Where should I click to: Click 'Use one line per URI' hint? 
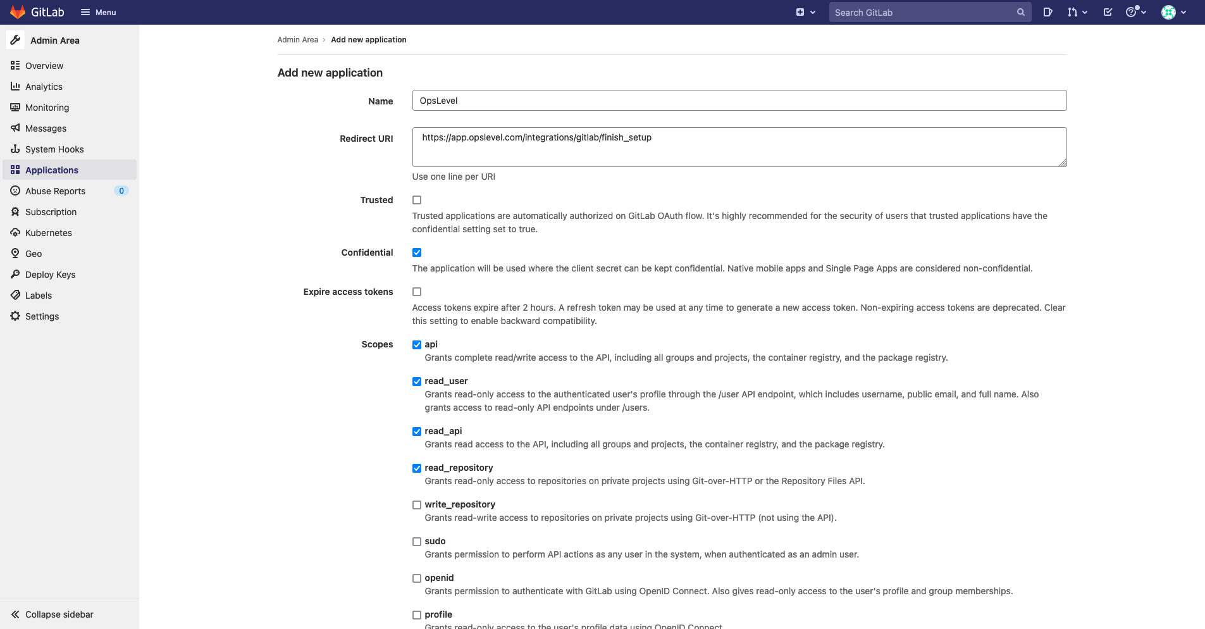pyautogui.click(x=454, y=177)
